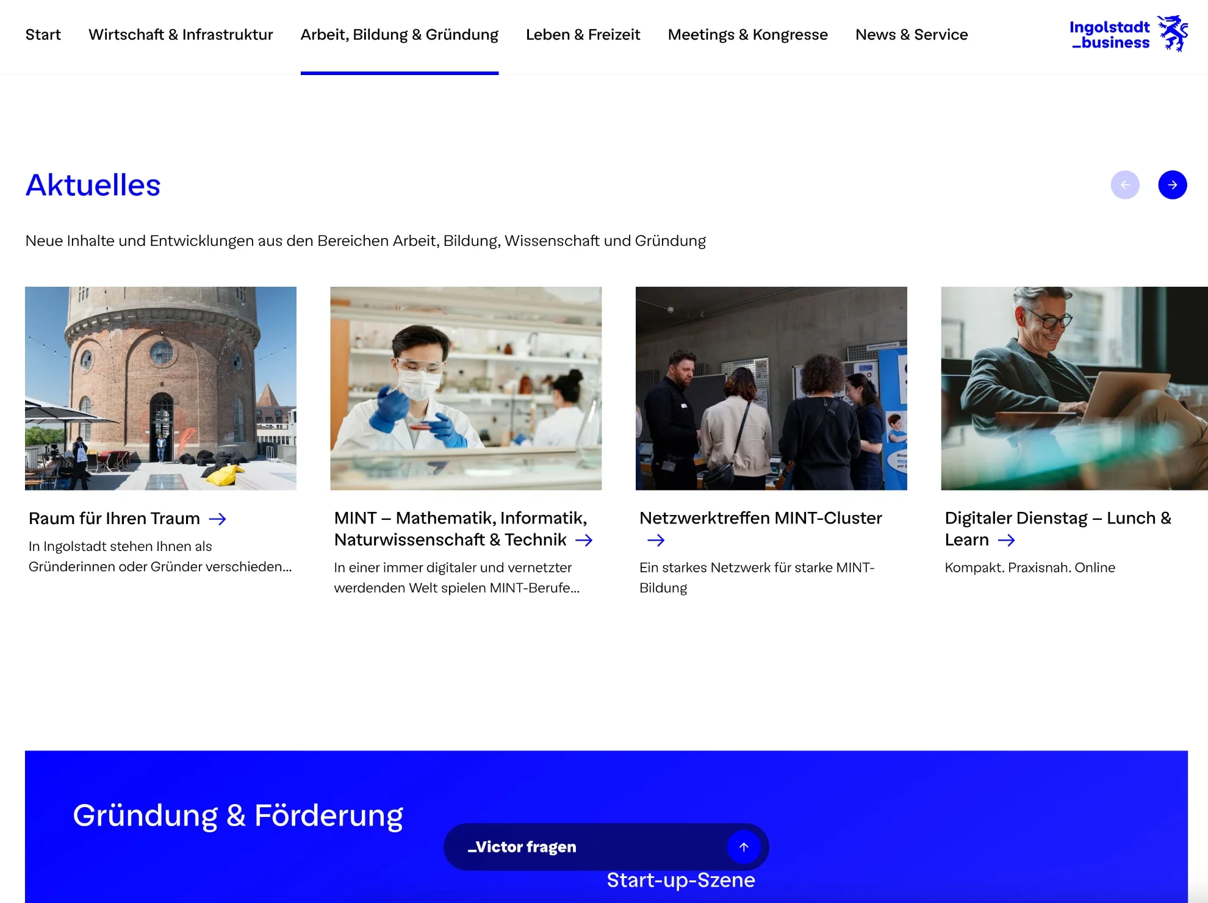
Task: Click arrow beside Lunch & Learn title
Action: (x=1006, y=541)
